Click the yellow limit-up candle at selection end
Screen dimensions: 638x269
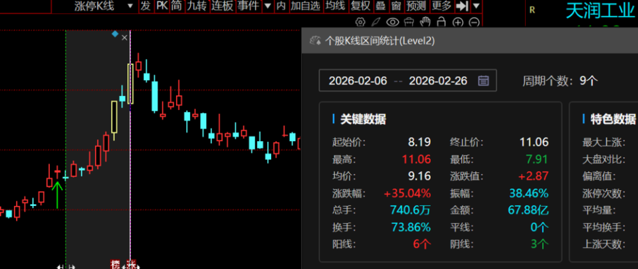(x=130, y=84)
